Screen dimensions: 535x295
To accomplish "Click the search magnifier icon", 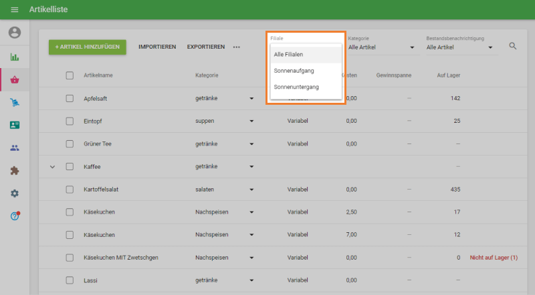I will (x=513, y=47).
